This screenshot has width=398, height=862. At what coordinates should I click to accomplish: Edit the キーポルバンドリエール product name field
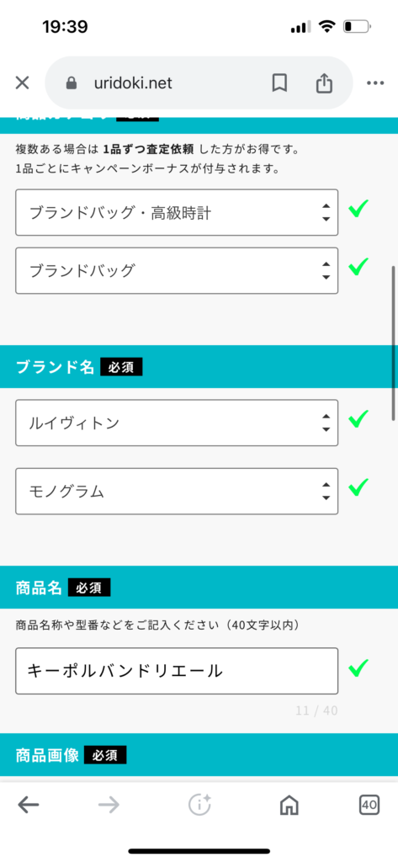point(177,671)
